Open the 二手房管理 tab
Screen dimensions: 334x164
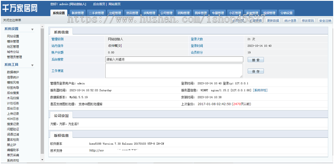[96, 13]
